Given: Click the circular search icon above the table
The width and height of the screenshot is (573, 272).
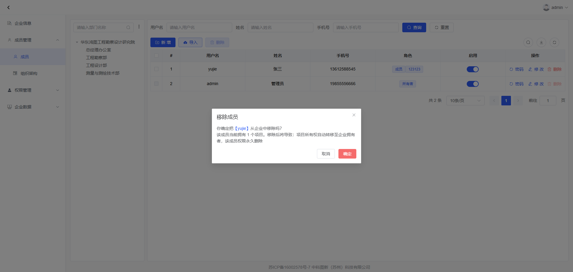Looking at the screenshot, I should [528, 42].
